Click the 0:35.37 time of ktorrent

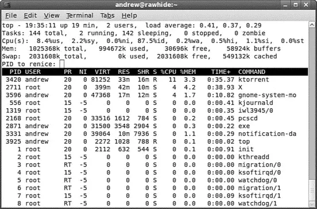tap(221, 80)
